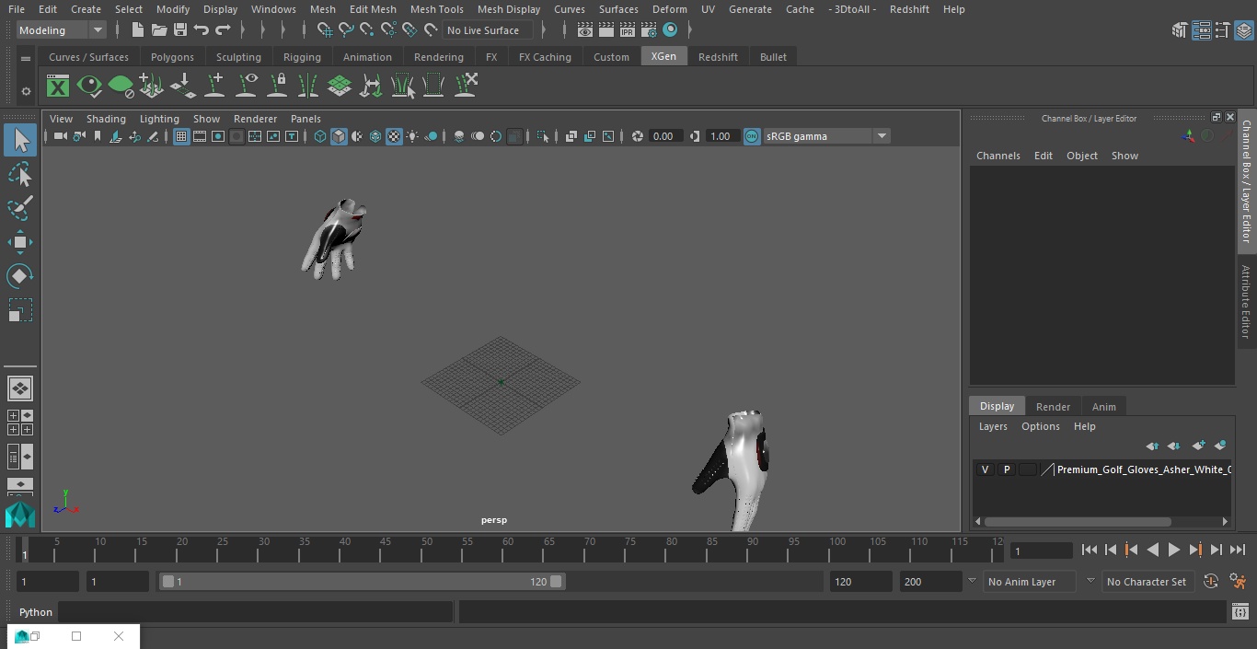This screenshot has width=1257, height=649.
Task: Open the viewport Shading menu
Action: (106, 119)
